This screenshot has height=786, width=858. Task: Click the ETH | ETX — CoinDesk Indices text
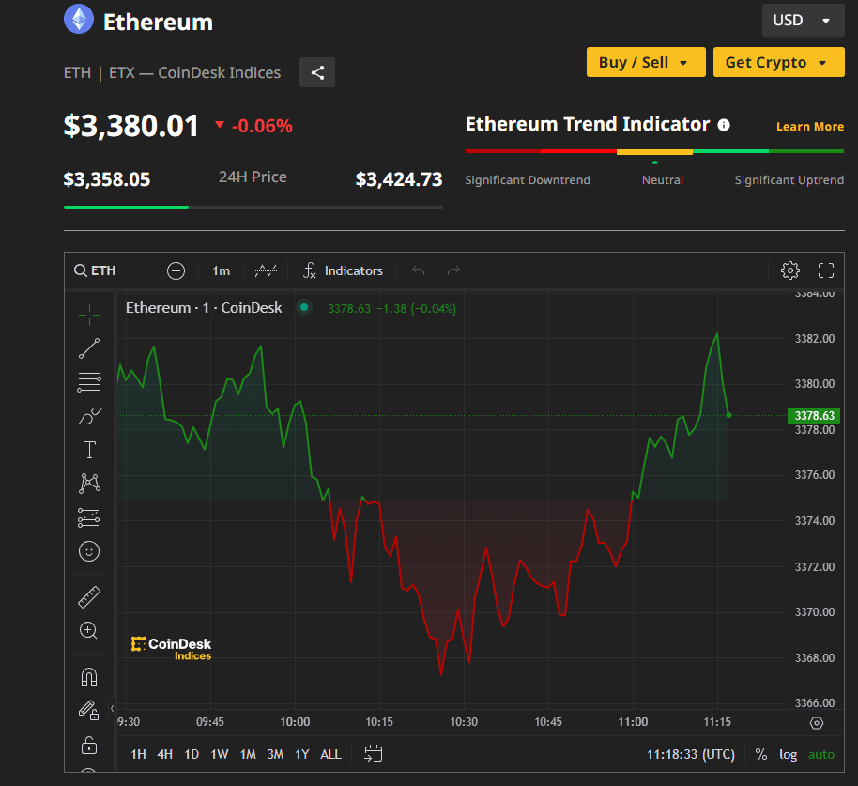coord(173,73)
